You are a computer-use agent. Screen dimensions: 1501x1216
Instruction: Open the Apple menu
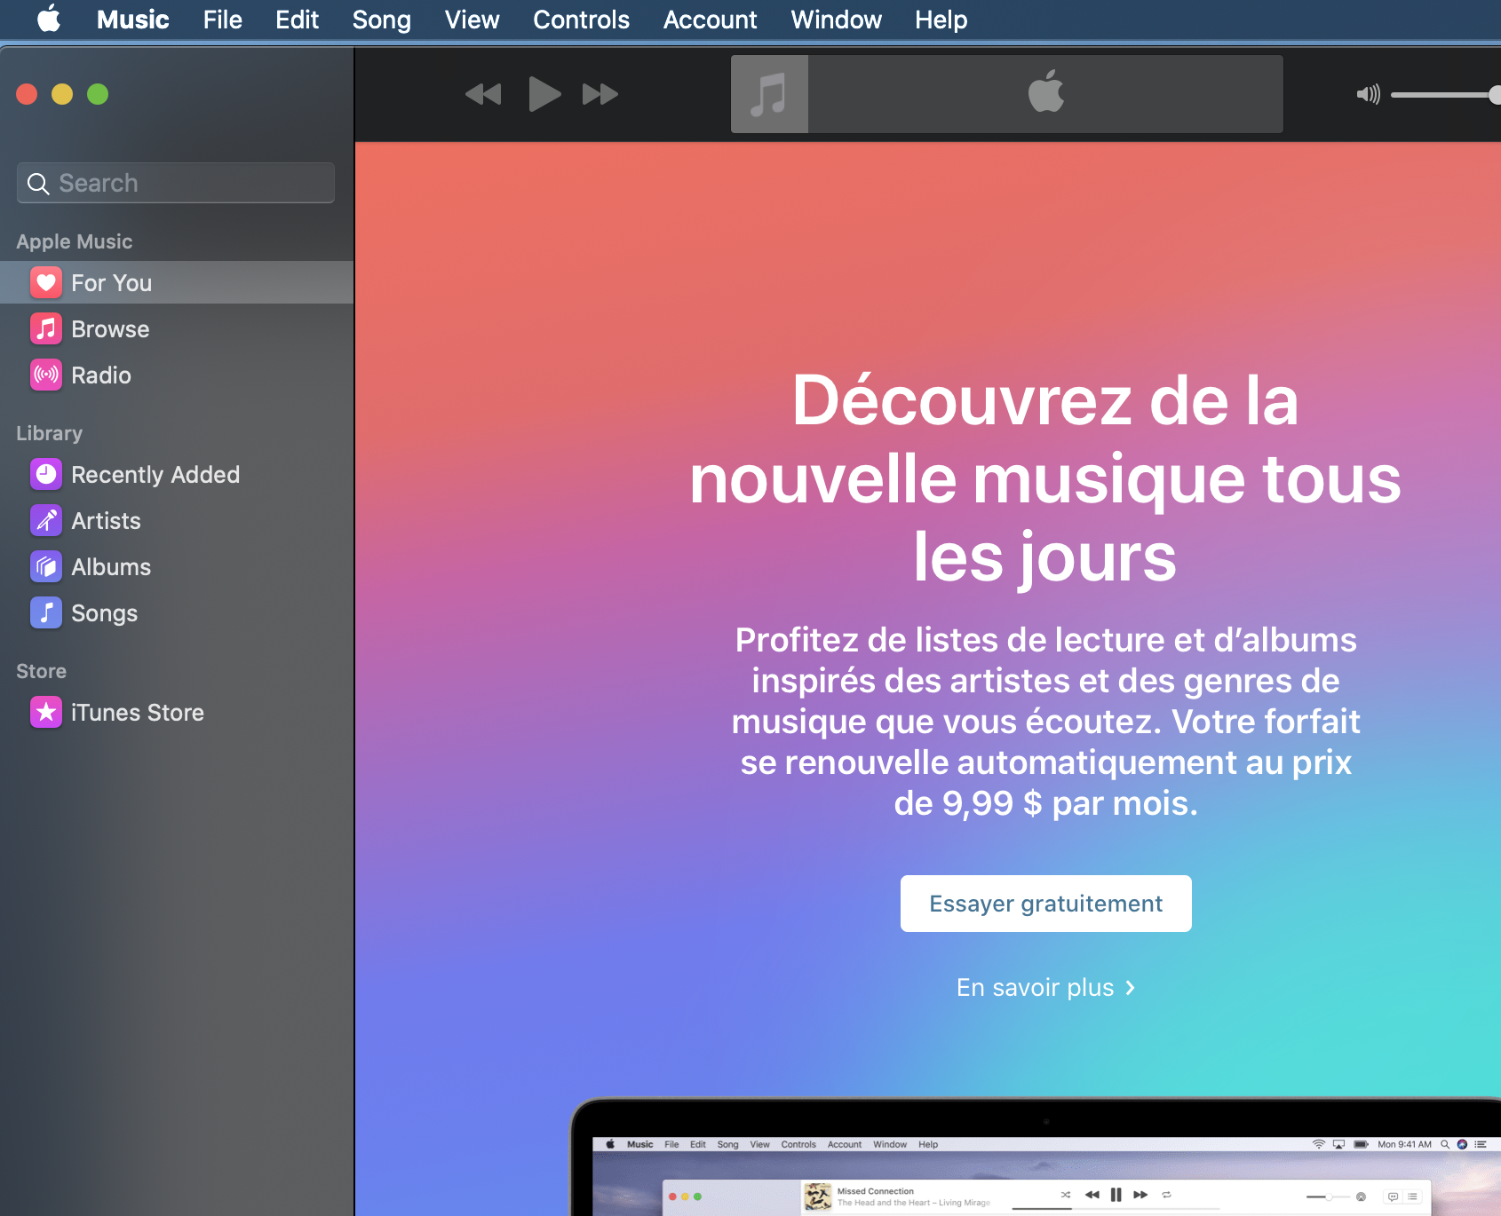(49, 19)
